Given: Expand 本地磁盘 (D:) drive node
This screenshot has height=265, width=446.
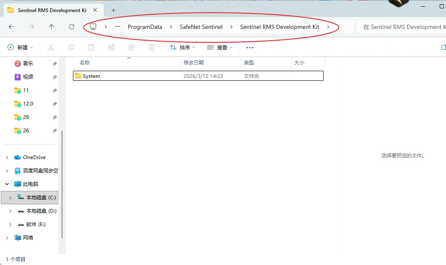Looking at the screenshot, I should [x=10, y=211].
